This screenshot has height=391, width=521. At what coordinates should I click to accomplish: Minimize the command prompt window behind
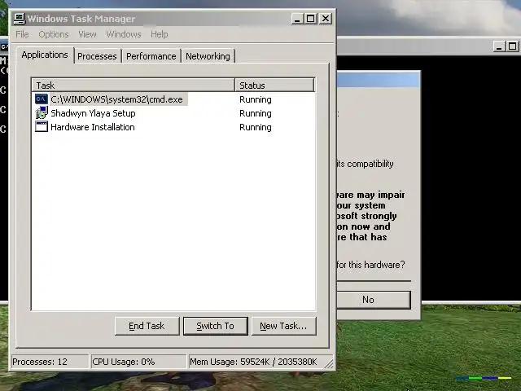point(499,46)
